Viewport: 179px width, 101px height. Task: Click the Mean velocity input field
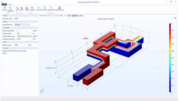coord(21,45)
